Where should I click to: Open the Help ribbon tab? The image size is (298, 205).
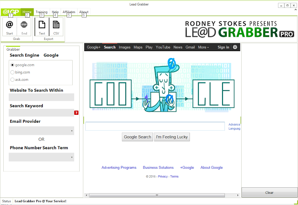(x=55, y=12)
